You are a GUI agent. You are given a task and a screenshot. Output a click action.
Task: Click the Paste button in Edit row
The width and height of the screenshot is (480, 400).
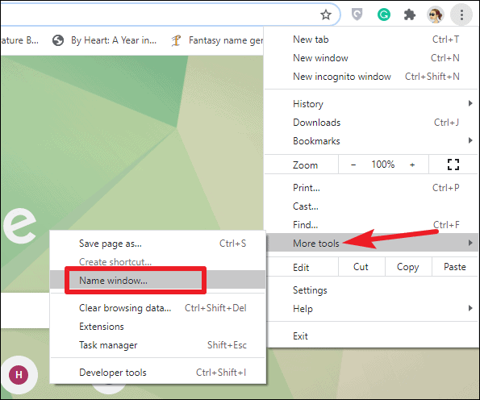455,267
